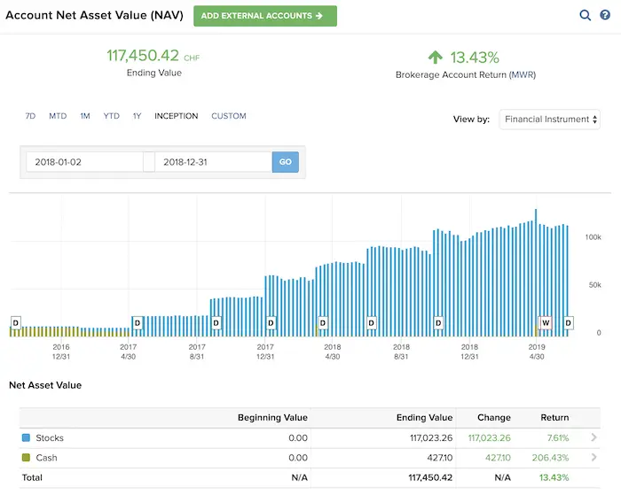The width and height of the screenshot is (621, 495).
Task: Expand the Cash row chevron
Action: coord(593,458)
